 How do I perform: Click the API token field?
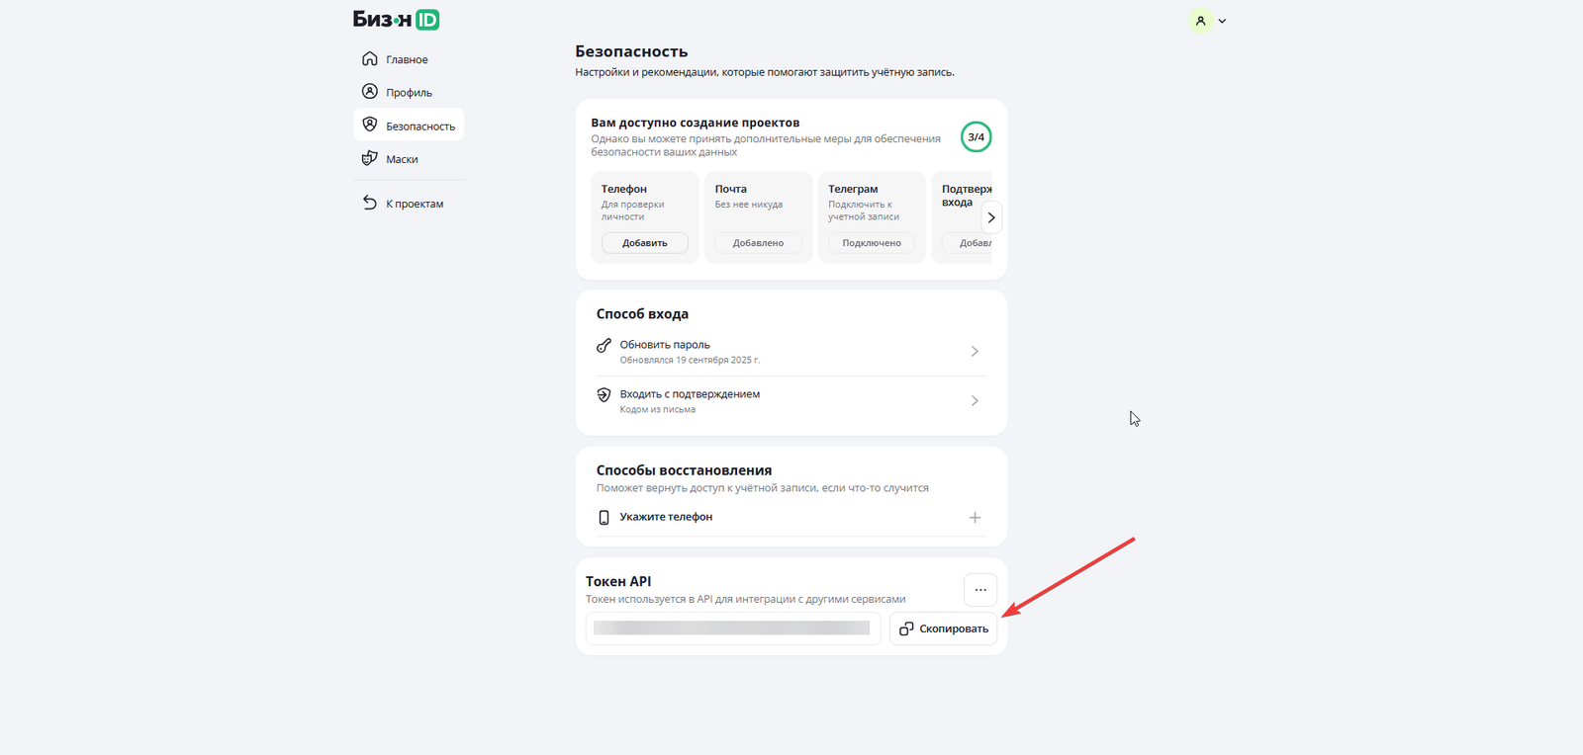click(x=732, y=629)
